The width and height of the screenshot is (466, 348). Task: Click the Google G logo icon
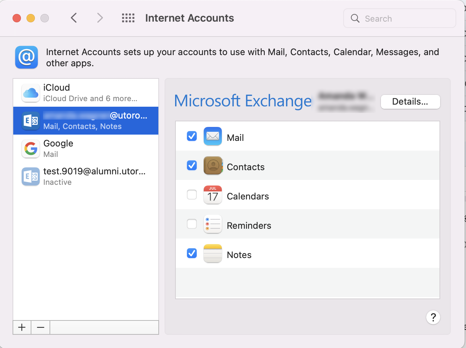pos(31,149)
